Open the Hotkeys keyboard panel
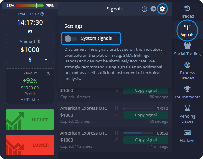Image resolution: width=203 pixels, height=159 pixels. pos(187,136)
